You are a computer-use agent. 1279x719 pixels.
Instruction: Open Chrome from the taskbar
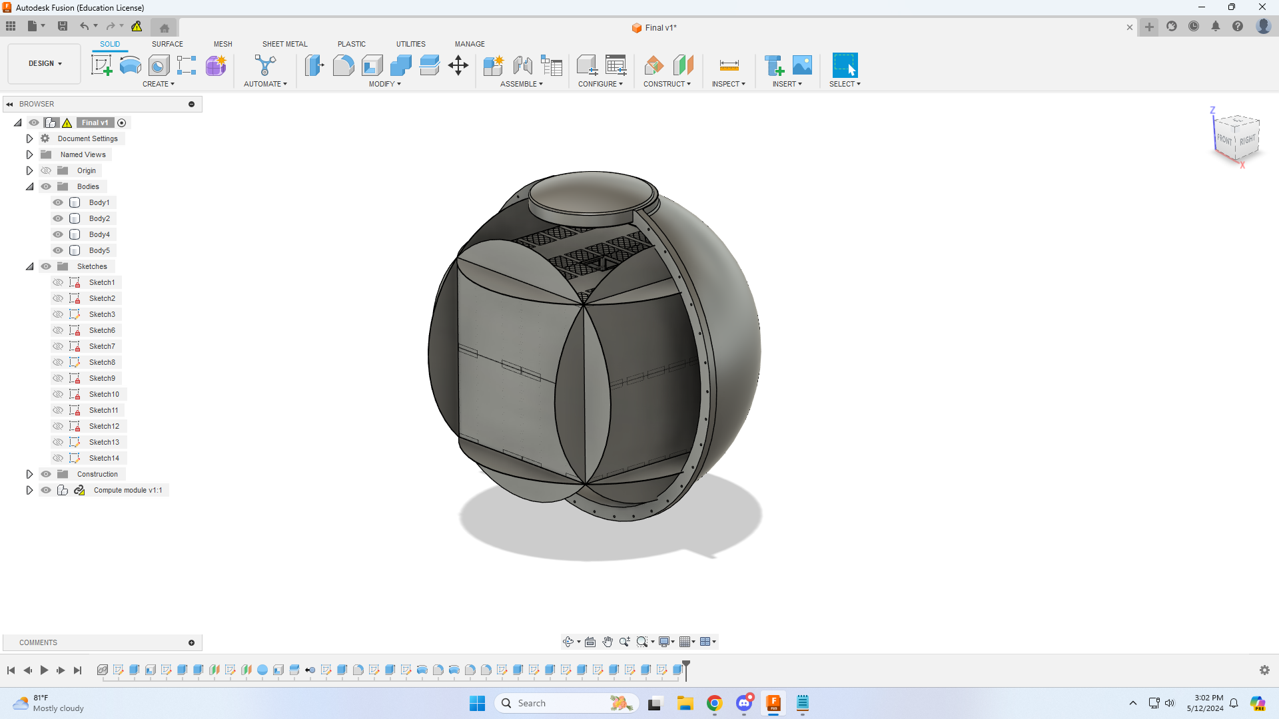[x=714, y=703]
